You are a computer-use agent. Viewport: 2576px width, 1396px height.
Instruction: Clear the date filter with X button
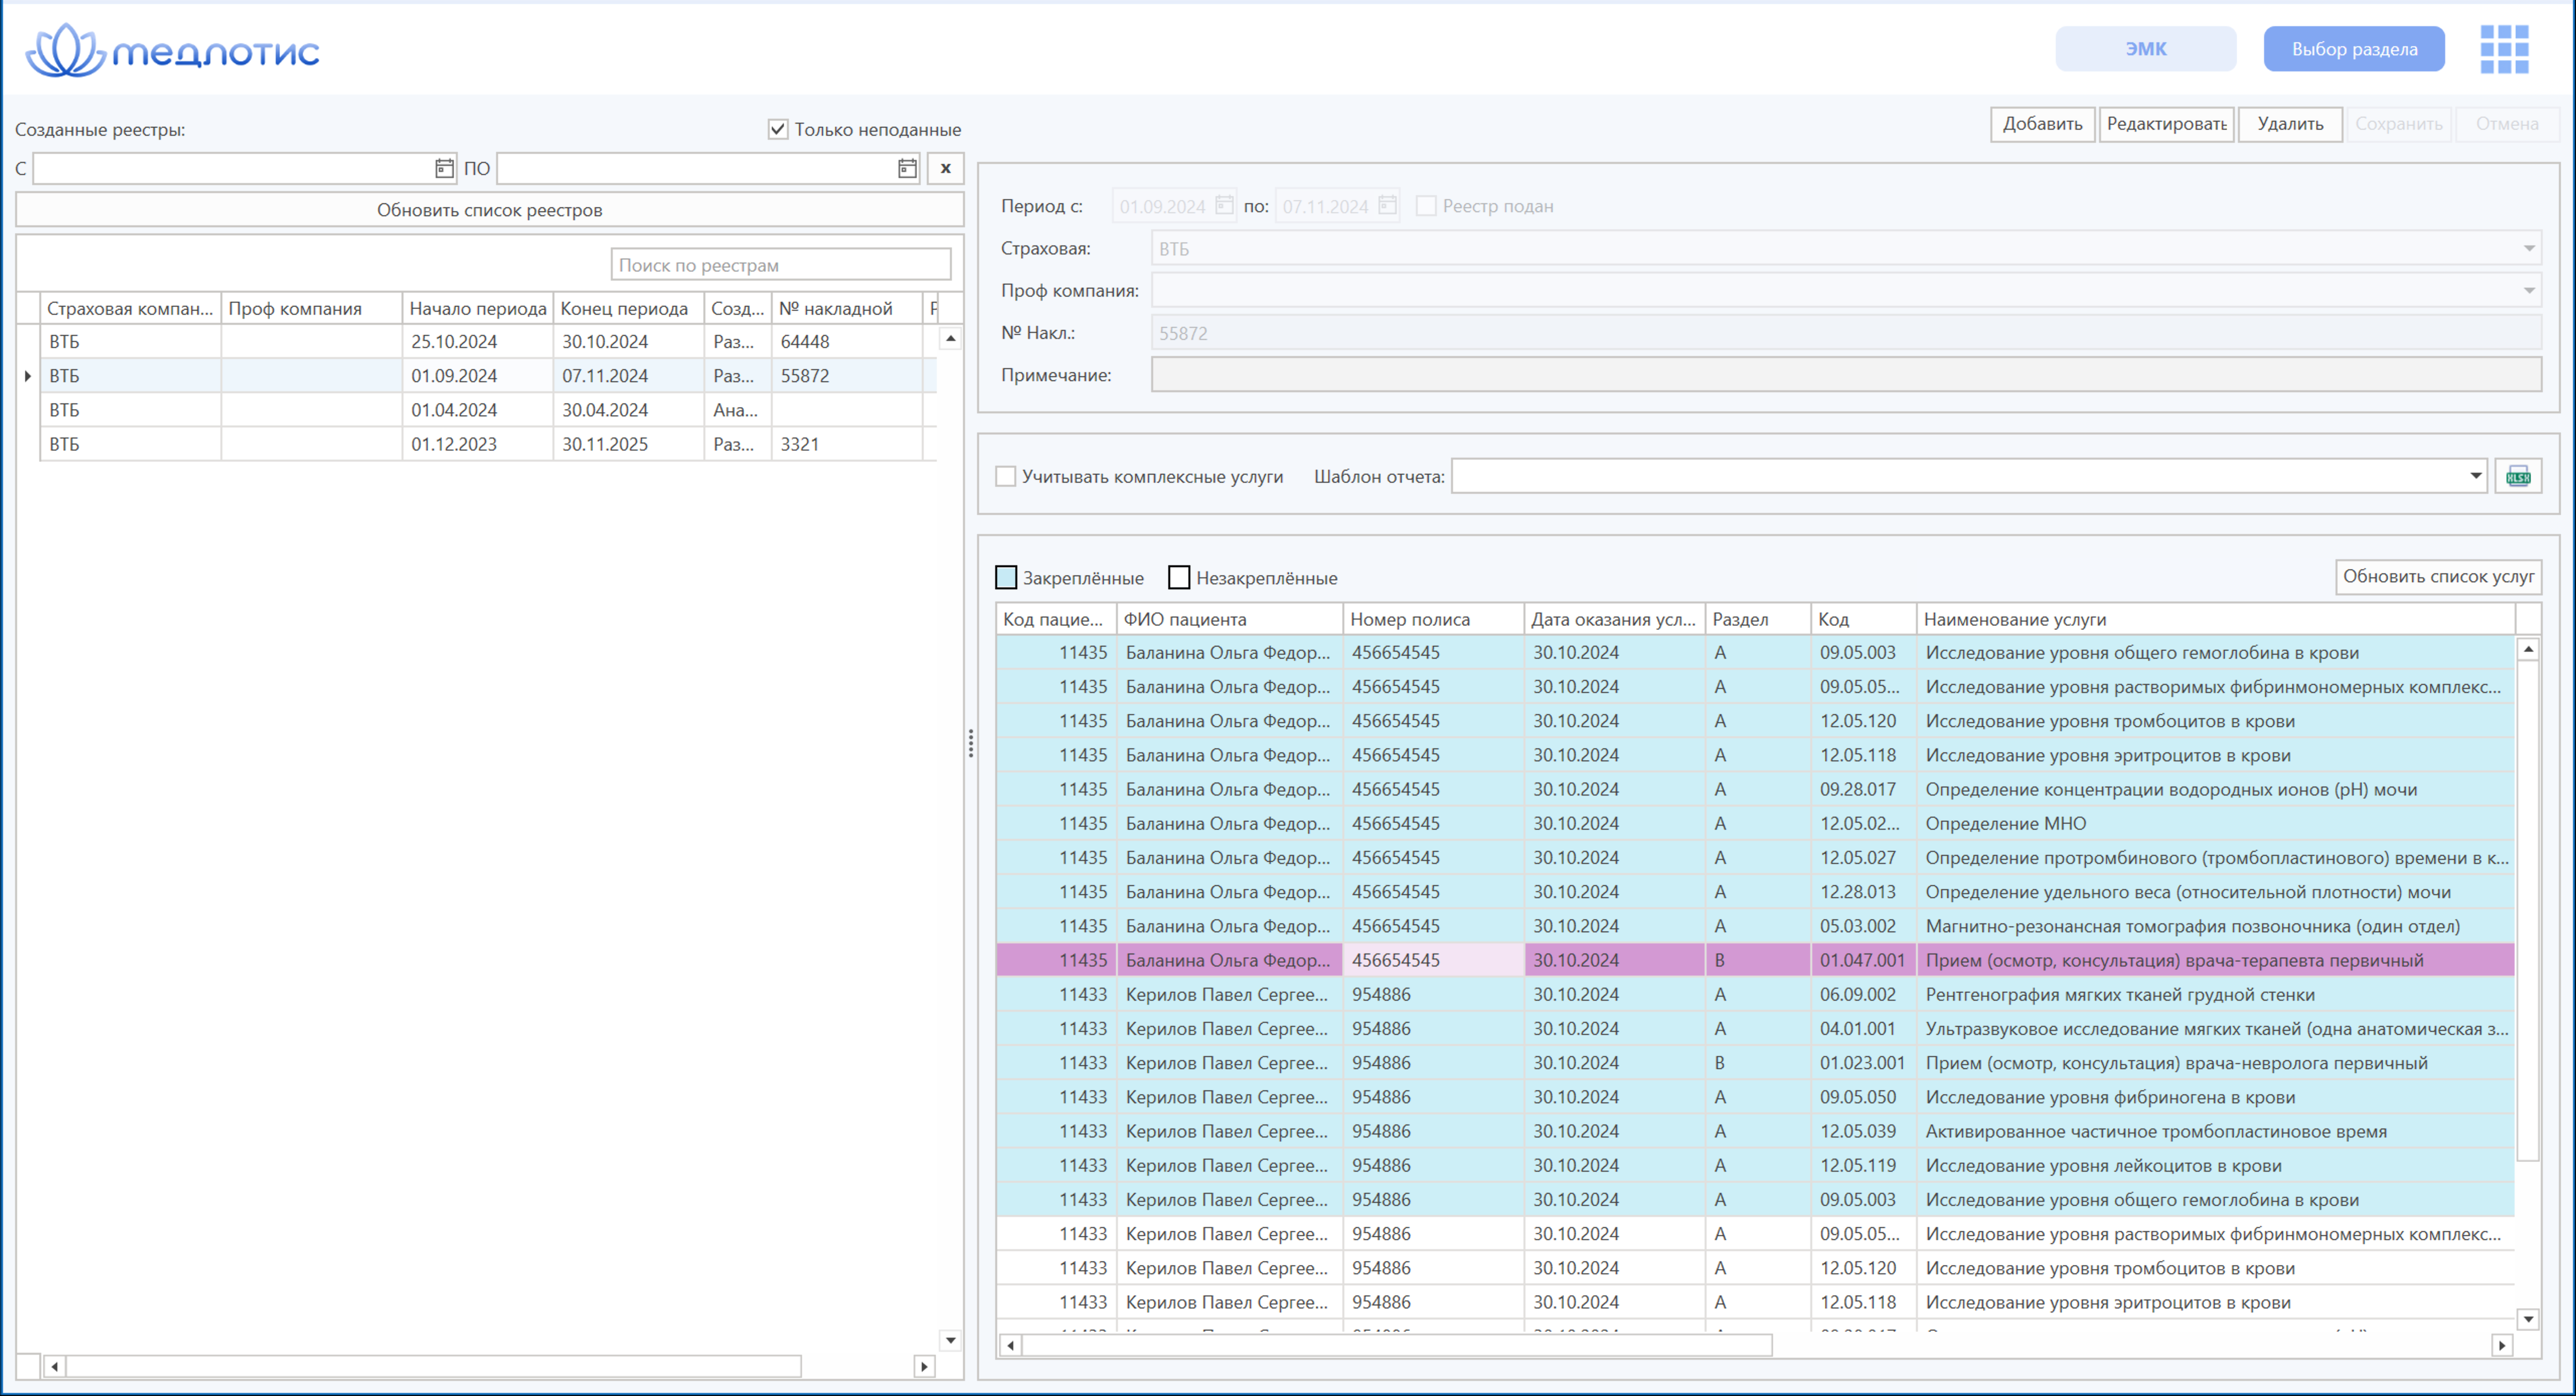coord(945,169)
